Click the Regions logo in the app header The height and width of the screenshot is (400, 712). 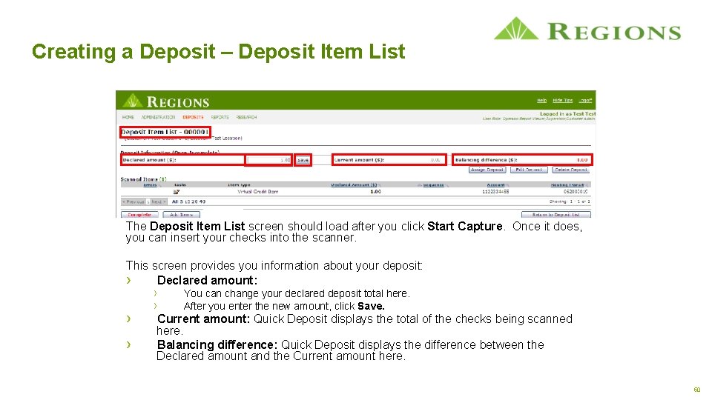166,101
